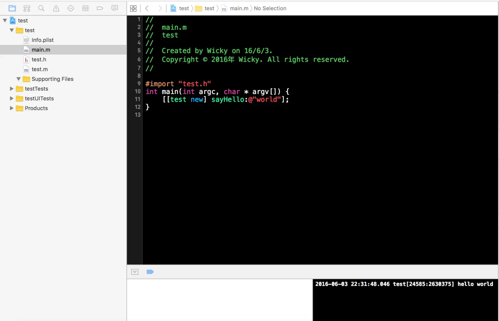499x321 pixels.
Task: Open the Issue navigator warning icon
Action: click(56, 8)
